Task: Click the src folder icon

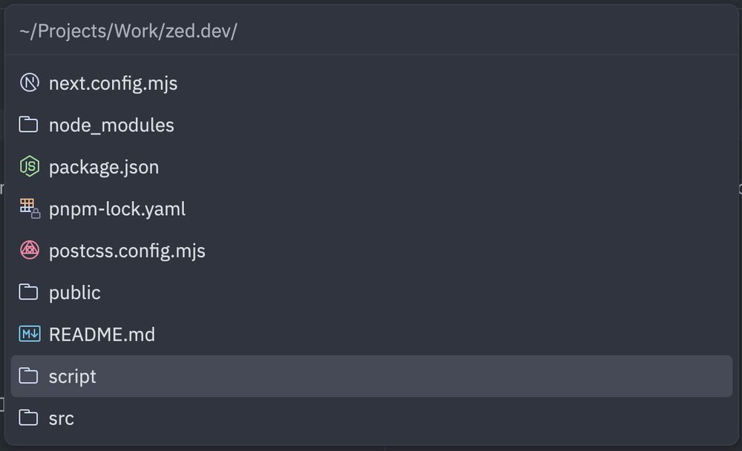Action: (x=28, y=418)
